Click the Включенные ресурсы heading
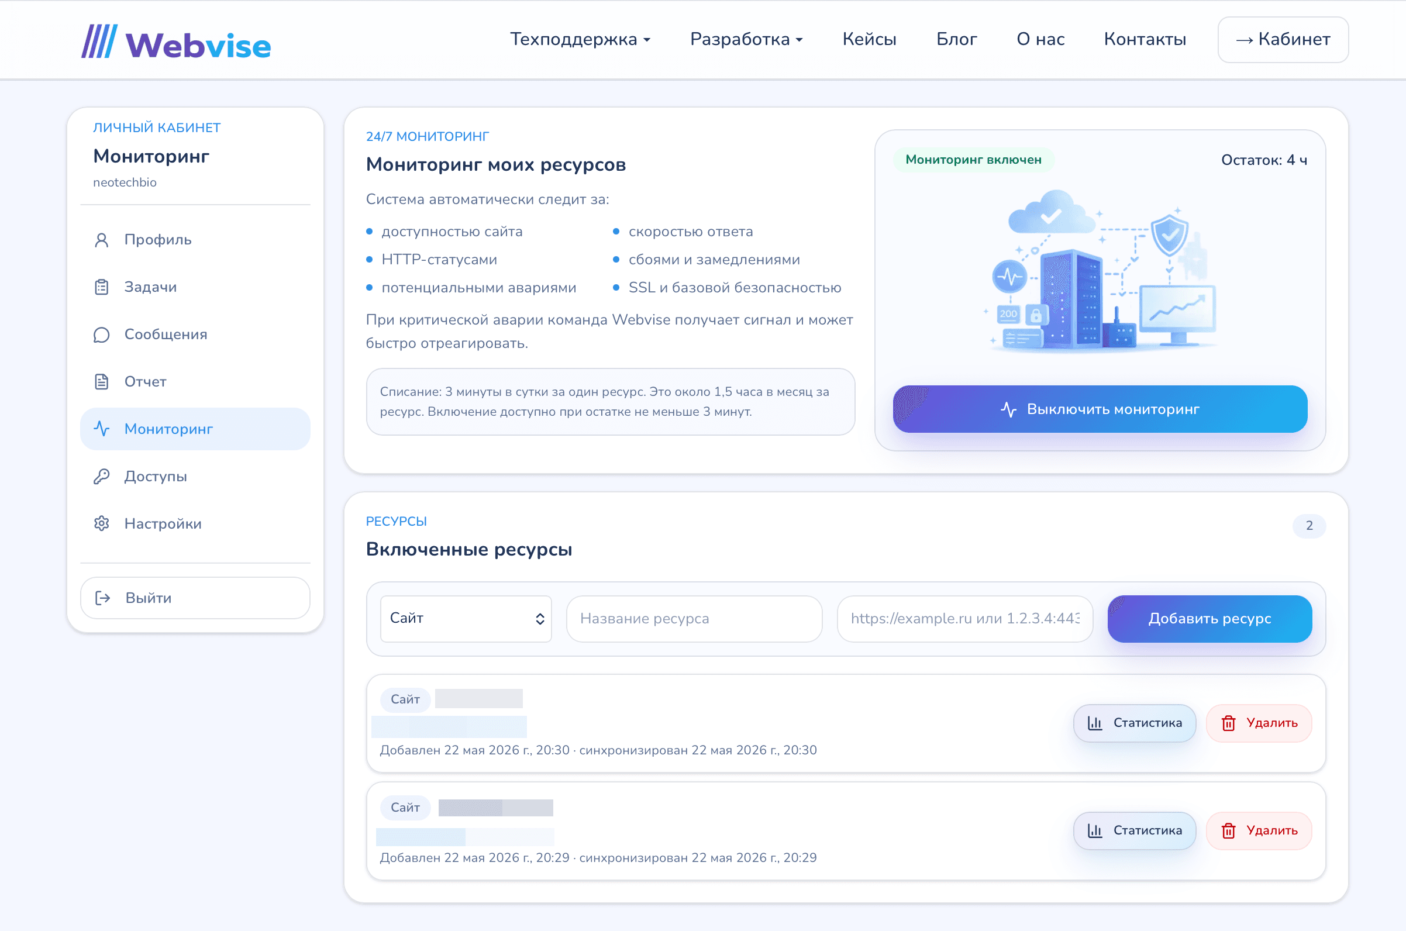This screenshot has height=931, width=1406. (x=469, y=550)
